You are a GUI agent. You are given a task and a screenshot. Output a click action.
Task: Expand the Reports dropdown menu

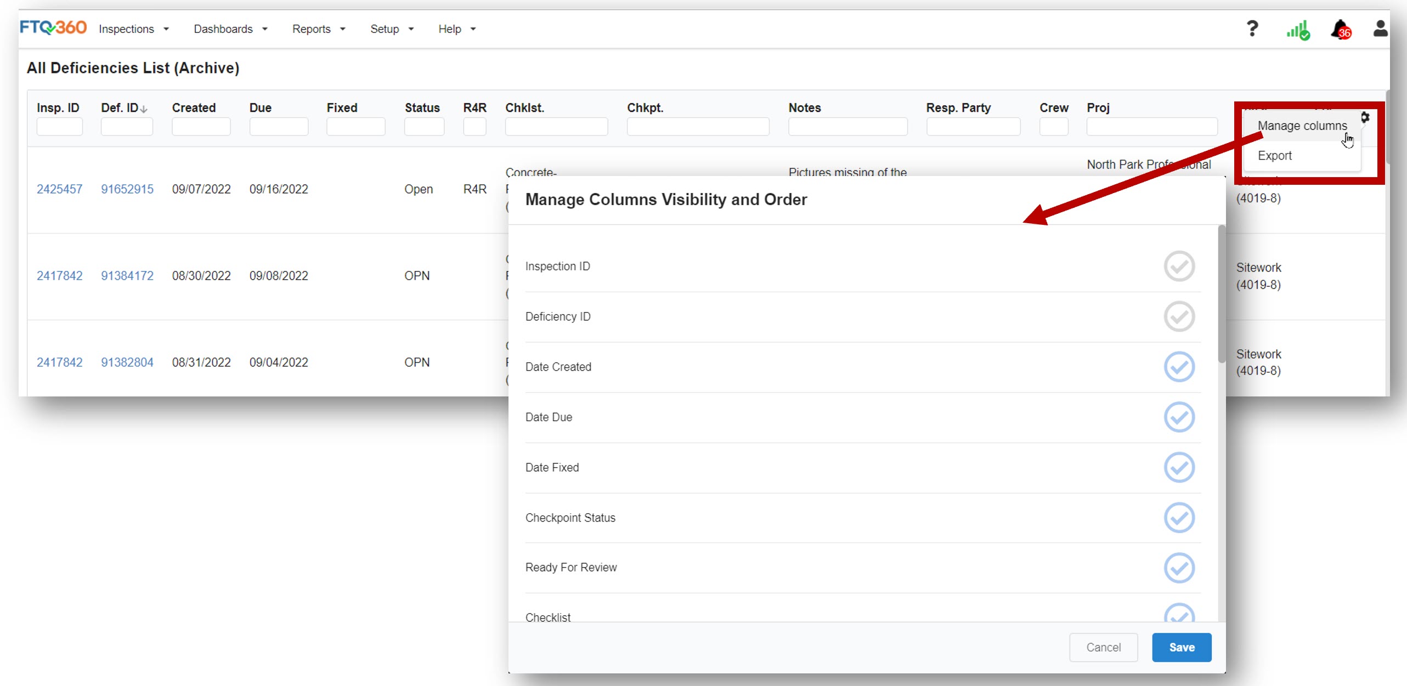pos(319,29)
